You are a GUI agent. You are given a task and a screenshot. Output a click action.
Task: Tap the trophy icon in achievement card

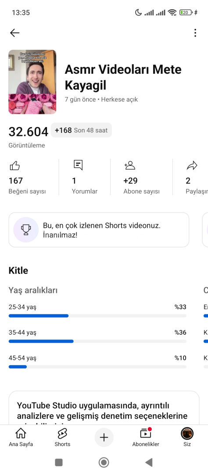(26, 230)
